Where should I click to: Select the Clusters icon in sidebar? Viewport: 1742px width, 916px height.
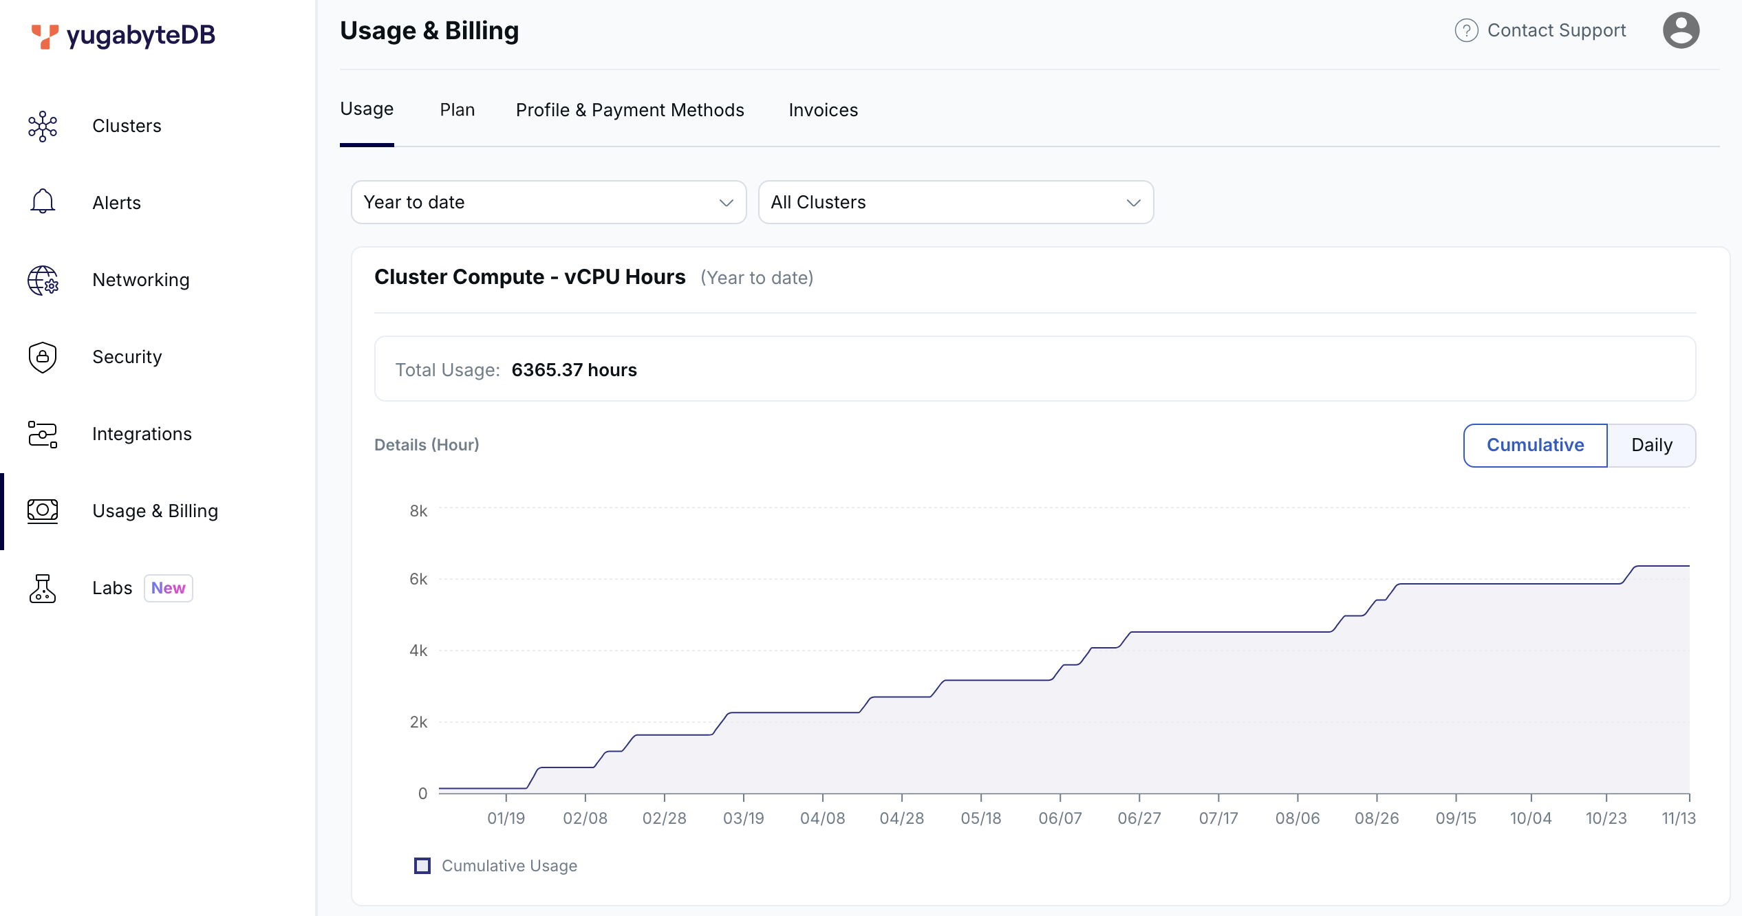pos(43,126)
